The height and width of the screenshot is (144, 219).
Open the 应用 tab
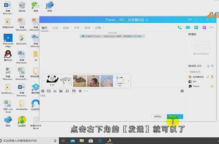coord(87,28)
